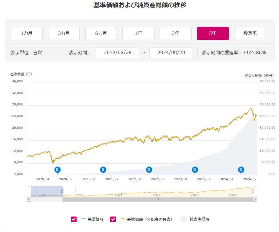Viewport: 279px width, 232px height.
Task: Click the 表示期間の騰落率：+145.86% text
Action: [234, 53]
